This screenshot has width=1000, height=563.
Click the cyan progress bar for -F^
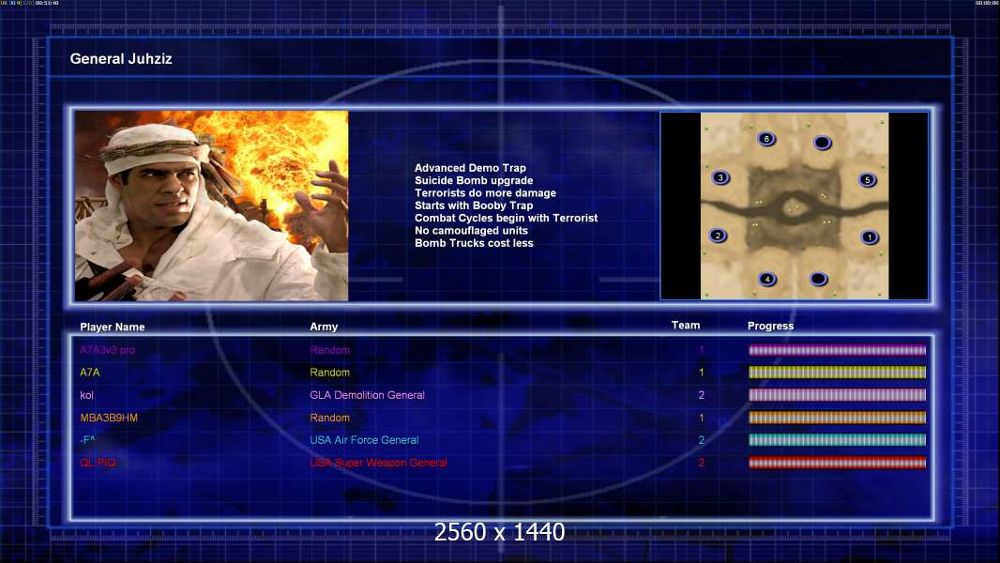pos(837,440)
